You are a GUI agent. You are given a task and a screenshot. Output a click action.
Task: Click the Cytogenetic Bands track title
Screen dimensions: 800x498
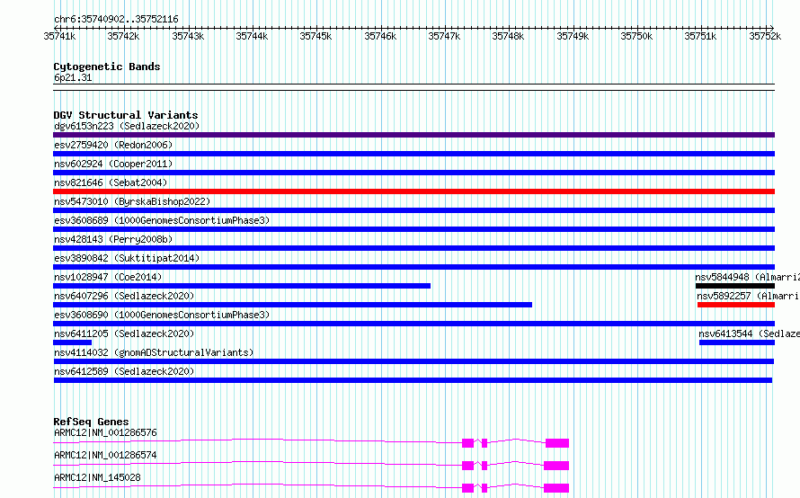point(107,67)
